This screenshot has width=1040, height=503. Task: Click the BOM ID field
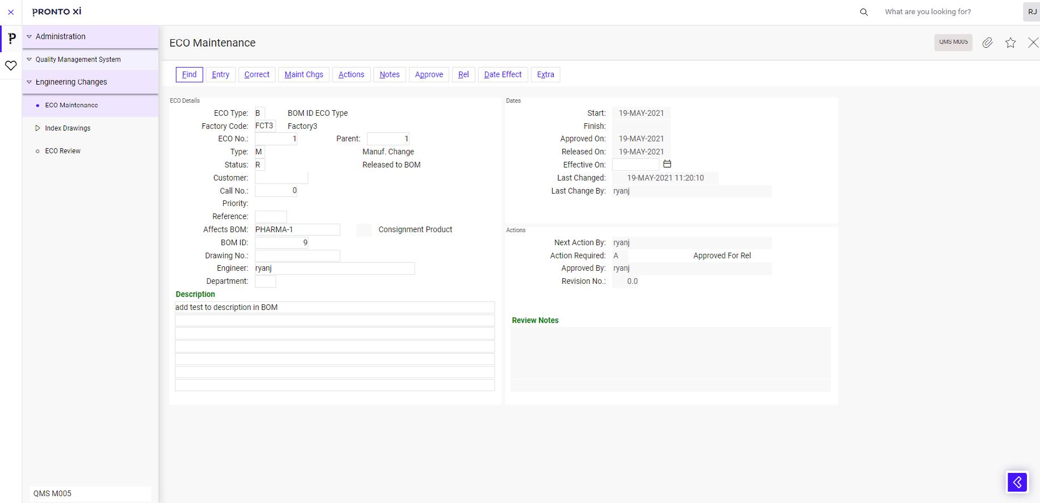tap(281, 243)
